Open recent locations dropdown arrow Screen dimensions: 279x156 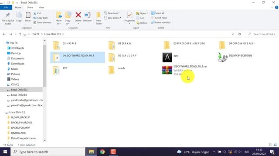coord(16,34)
